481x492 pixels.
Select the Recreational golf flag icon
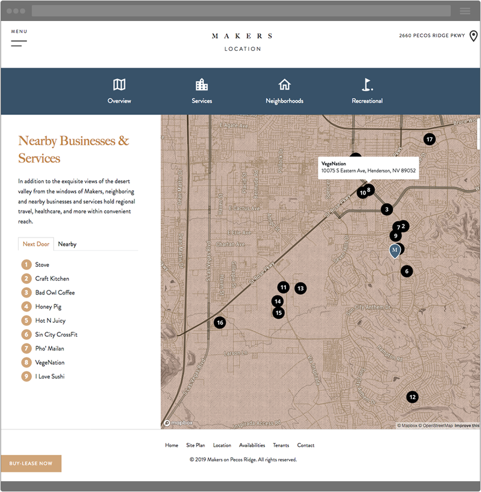tap(367, 85)
